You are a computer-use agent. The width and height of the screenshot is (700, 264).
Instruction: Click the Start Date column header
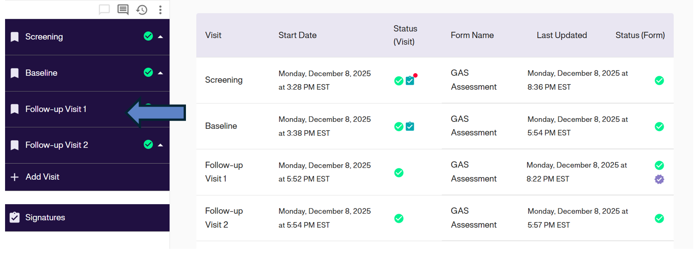click(297, 35)
